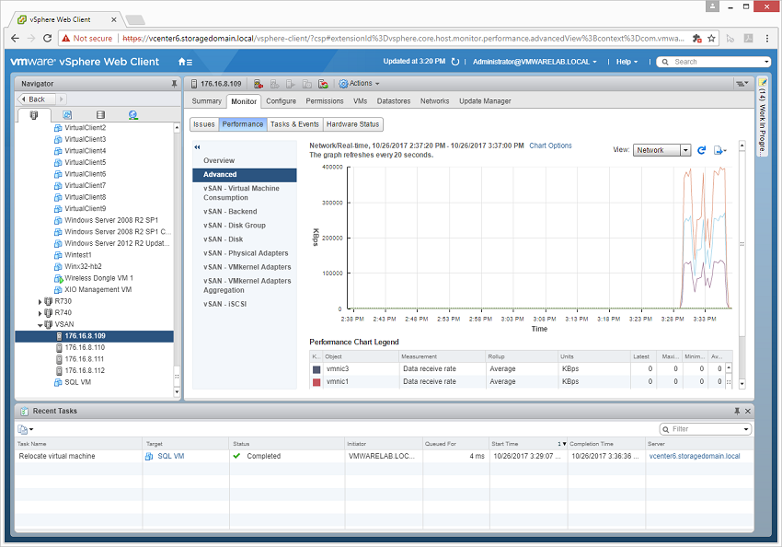This screenshot has width=782, height=547.
Task: Open the Recent Tasks filter dropdown arrow
Action: tap(746, 429)
